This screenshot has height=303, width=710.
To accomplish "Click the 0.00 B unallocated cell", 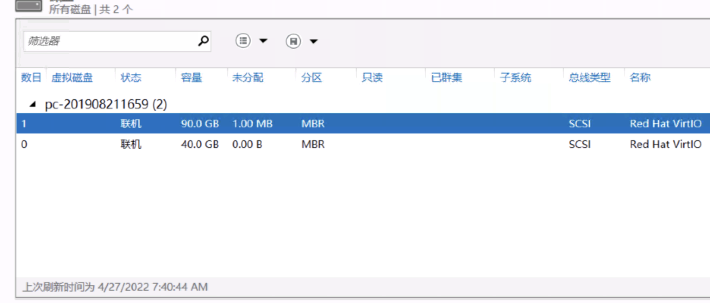I will [247, 144].
